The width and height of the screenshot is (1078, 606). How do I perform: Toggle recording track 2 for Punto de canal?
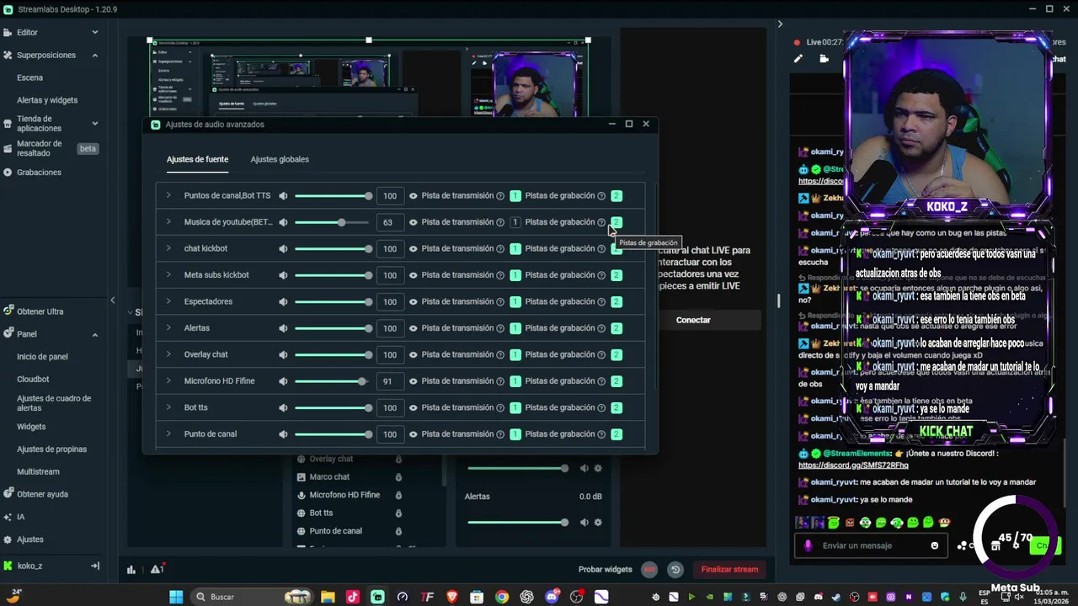(x=616, y=434)
